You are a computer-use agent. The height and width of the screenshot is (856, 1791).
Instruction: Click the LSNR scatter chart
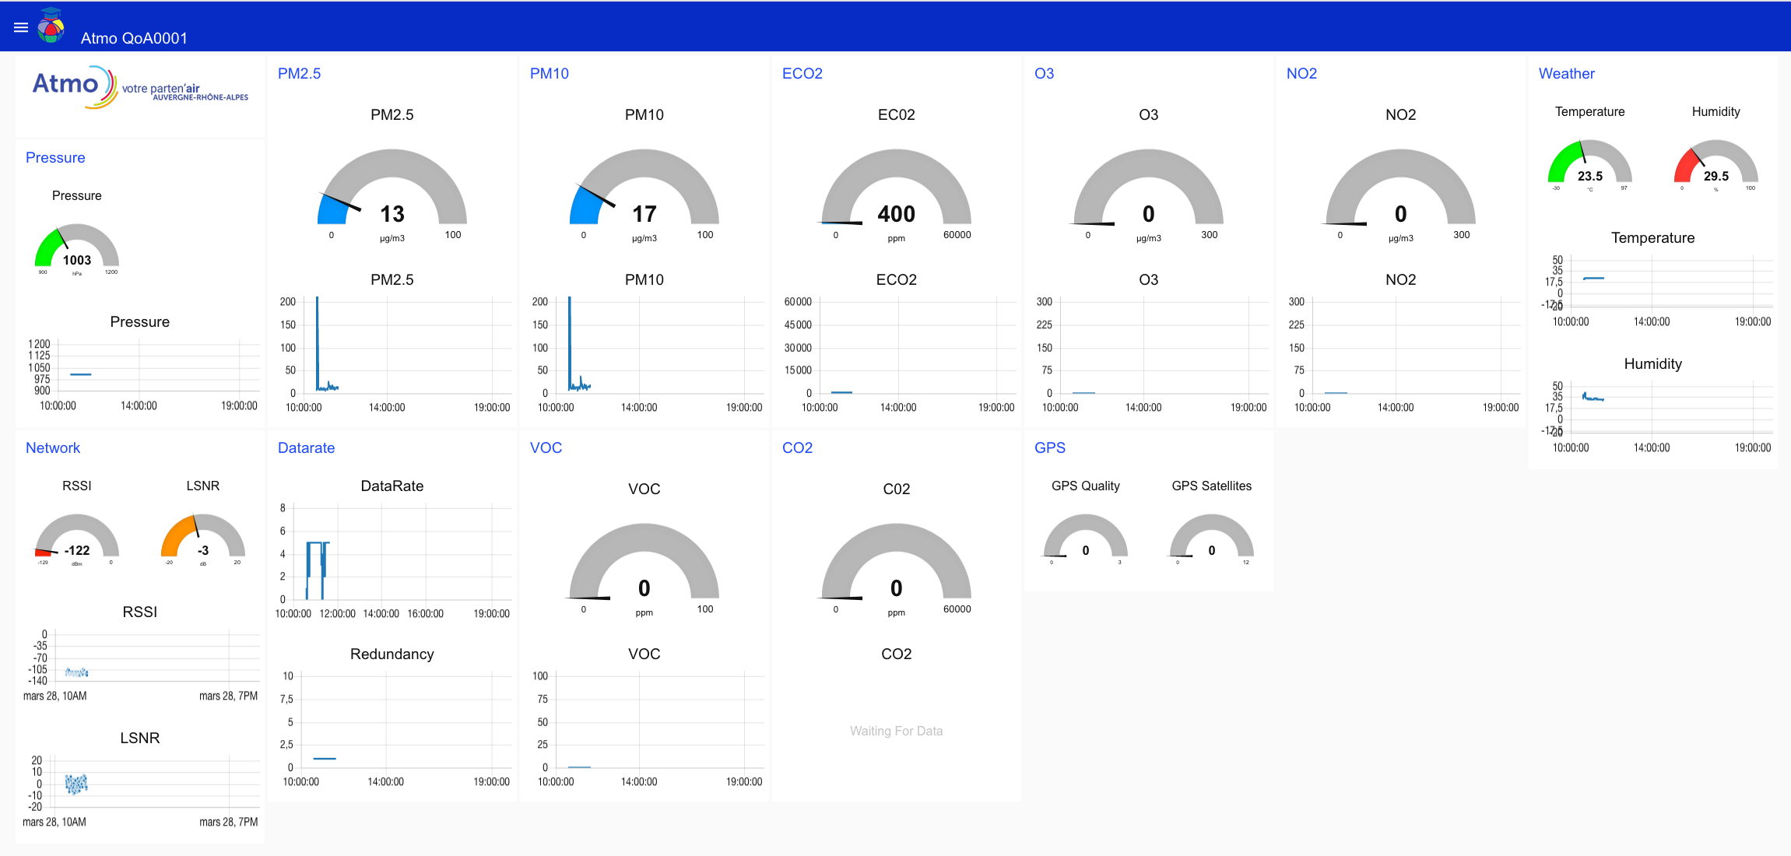tap(140, 790)
